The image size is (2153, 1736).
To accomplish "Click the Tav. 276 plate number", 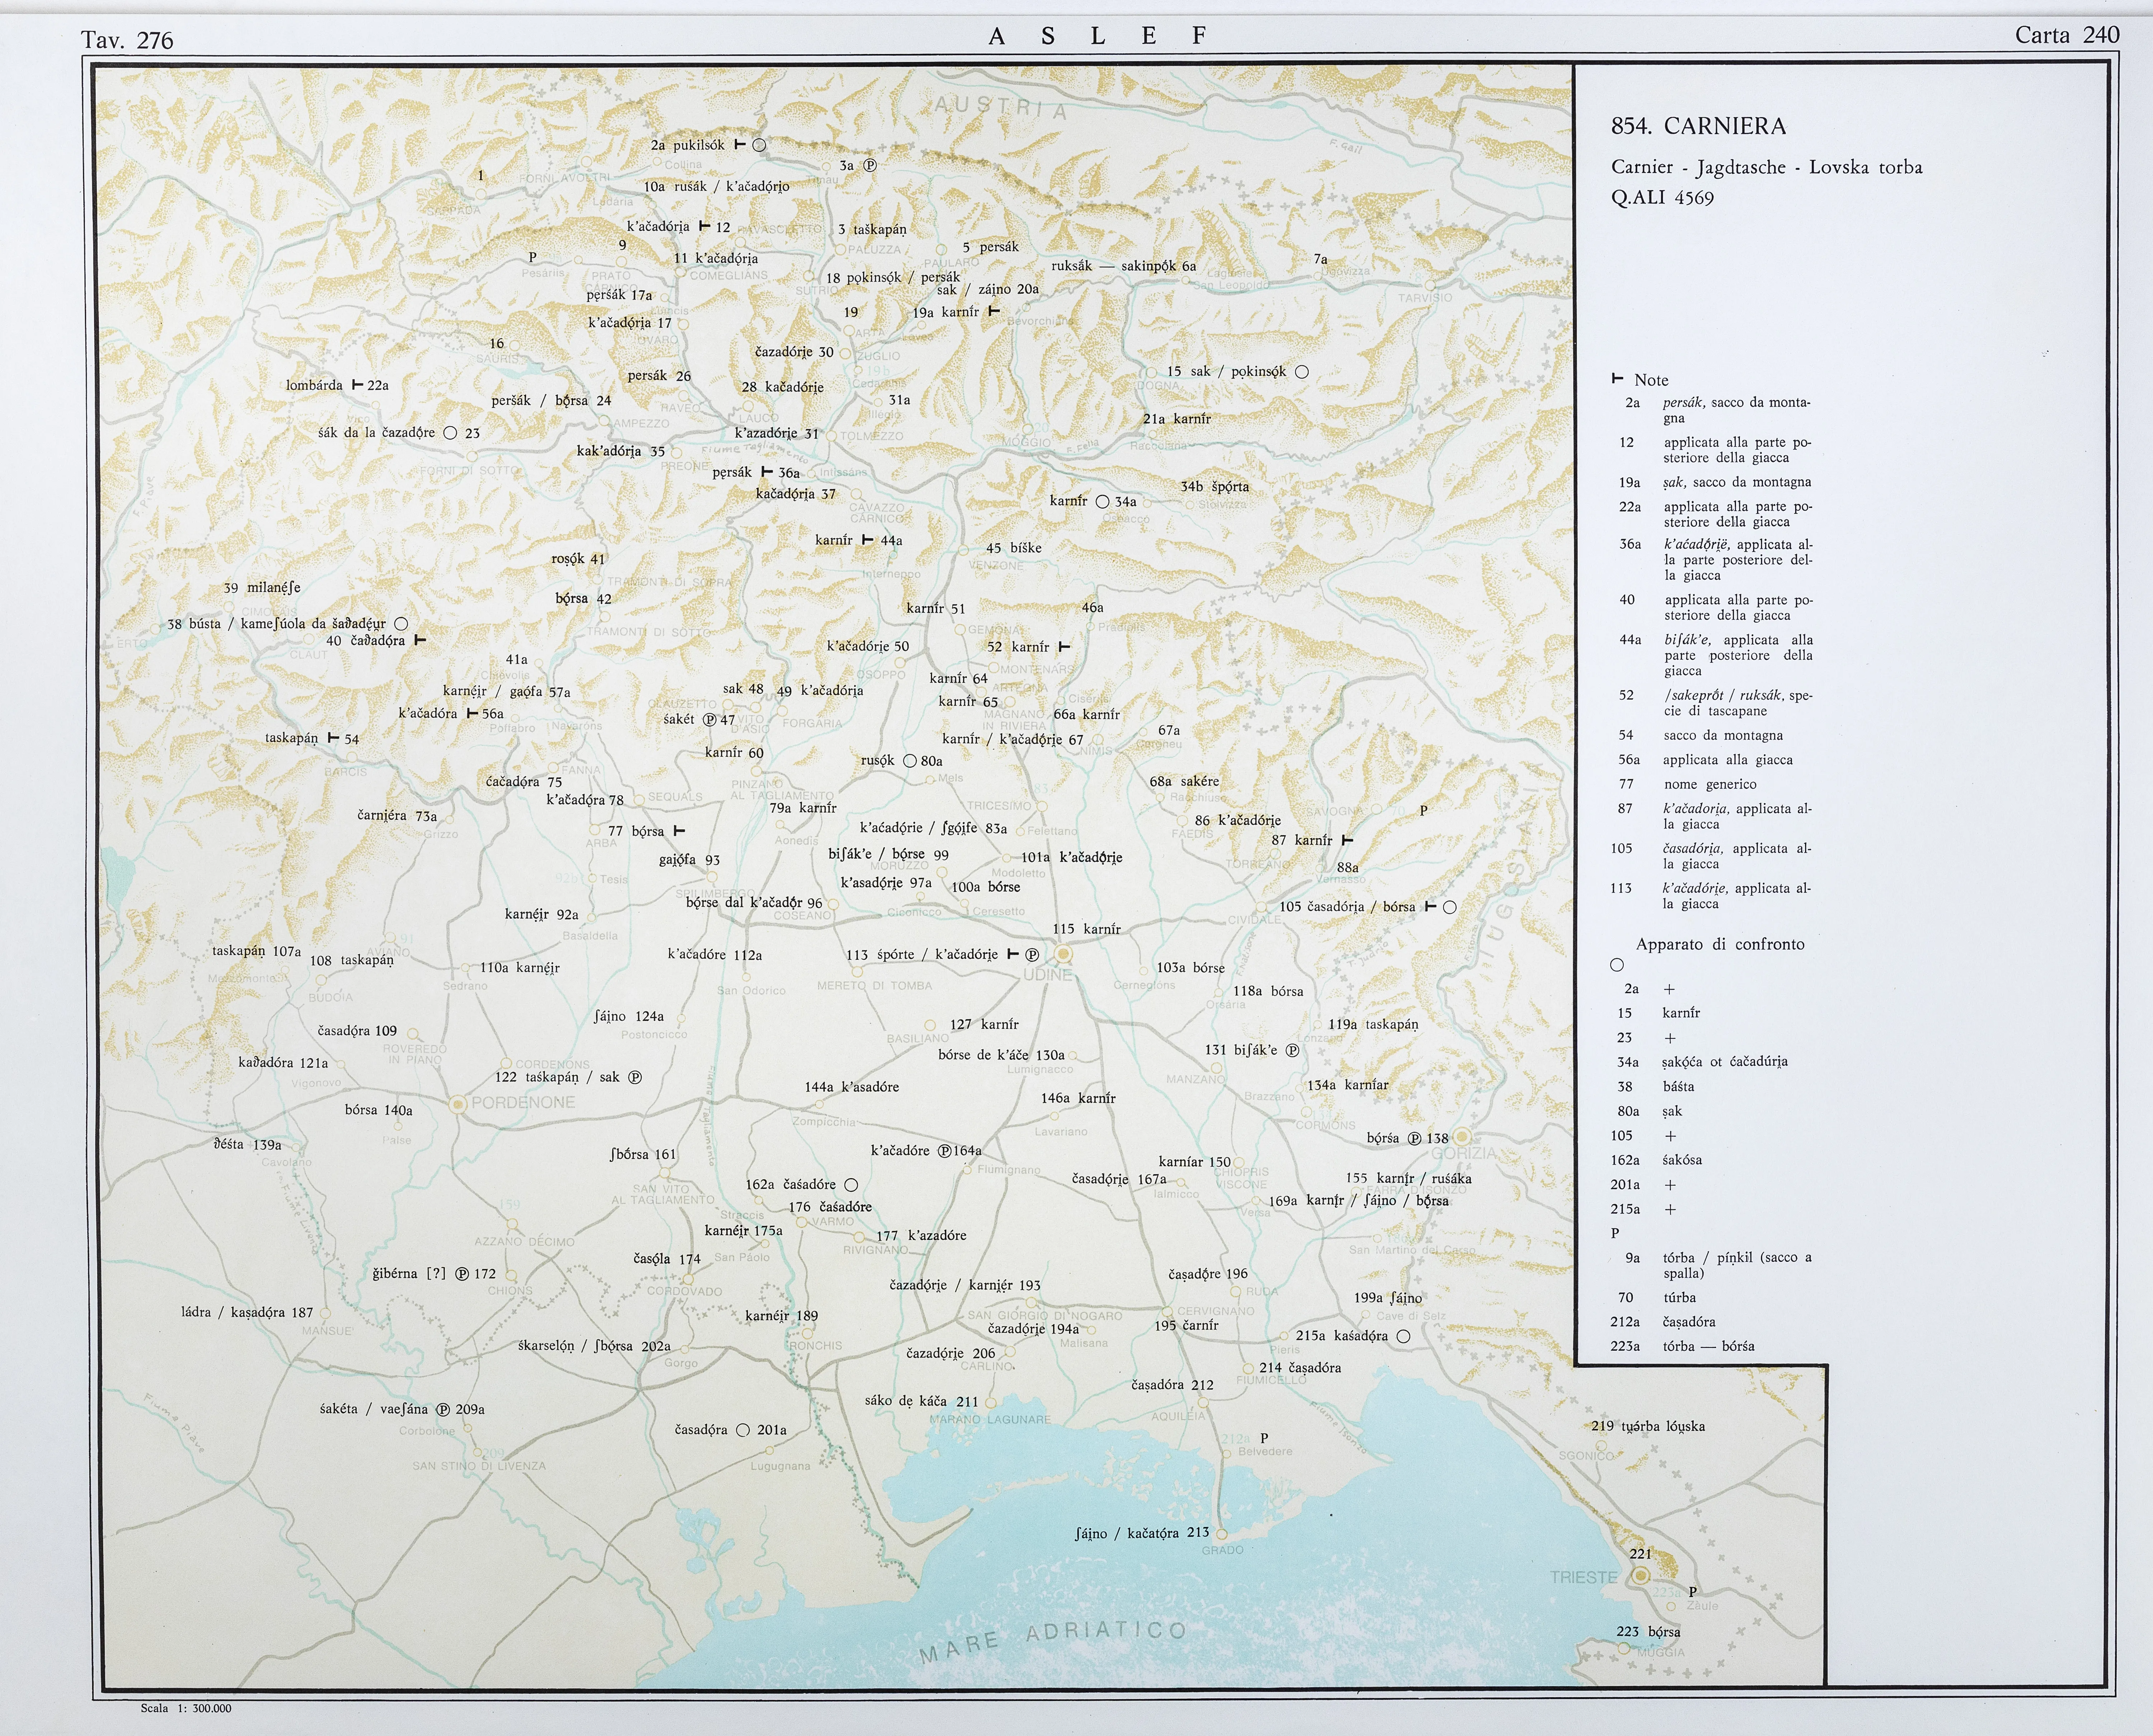I will pyautogui.click(x=127, y=40).
